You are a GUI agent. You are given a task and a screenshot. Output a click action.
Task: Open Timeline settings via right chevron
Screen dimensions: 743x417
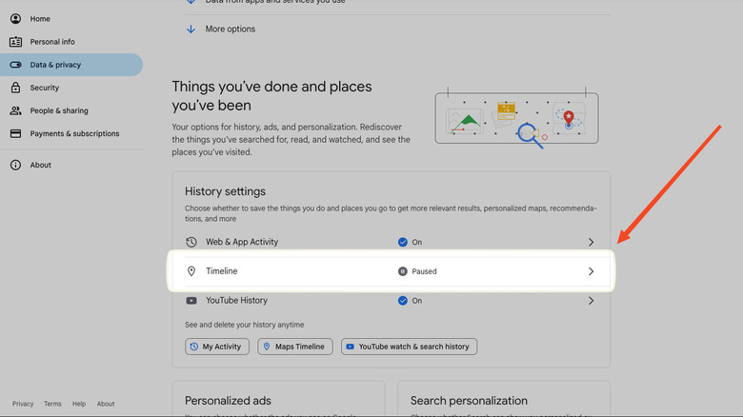click(x=591, y=271)
